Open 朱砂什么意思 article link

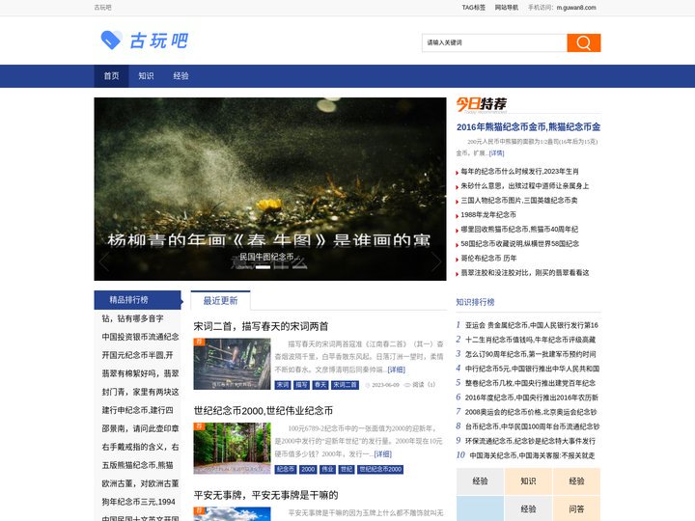click(525, 186)
